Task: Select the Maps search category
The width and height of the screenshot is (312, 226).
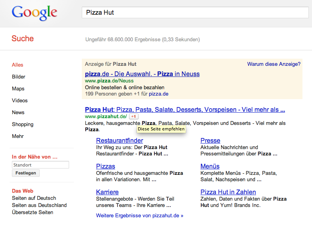Action: [18, 89]
